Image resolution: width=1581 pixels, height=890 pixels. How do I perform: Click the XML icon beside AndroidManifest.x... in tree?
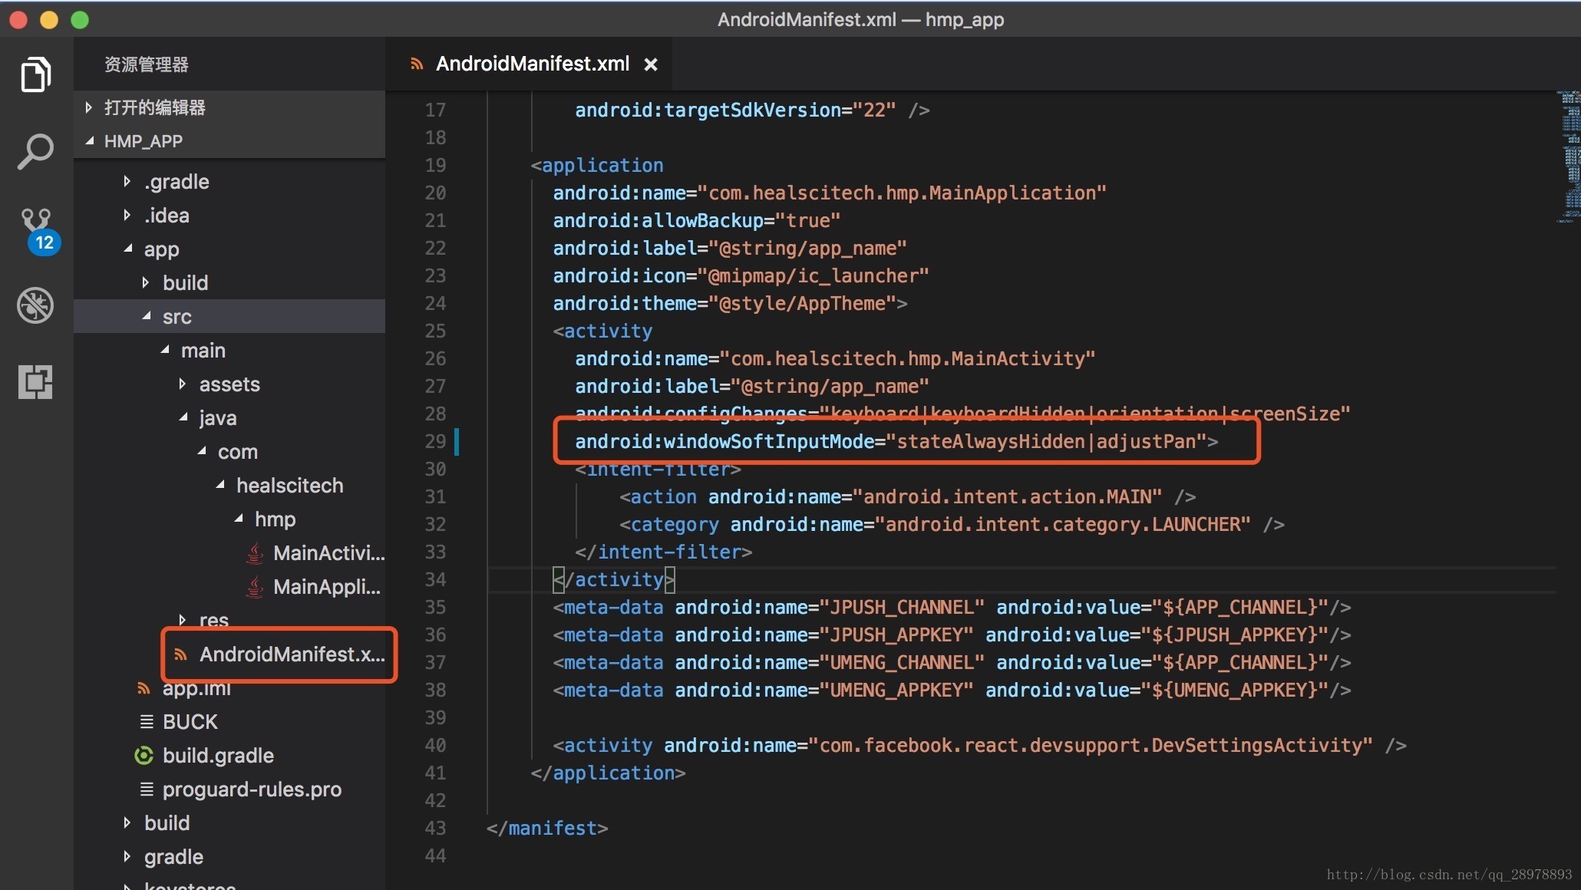[181, 654]
